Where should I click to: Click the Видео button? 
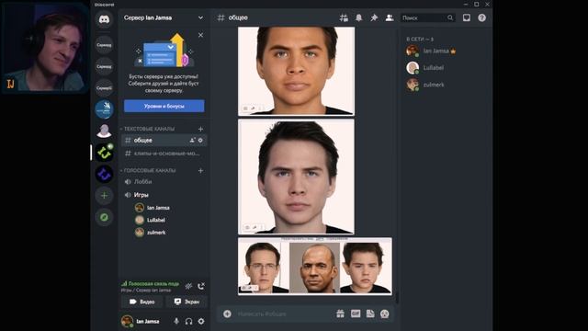click(x=141, y=302)
